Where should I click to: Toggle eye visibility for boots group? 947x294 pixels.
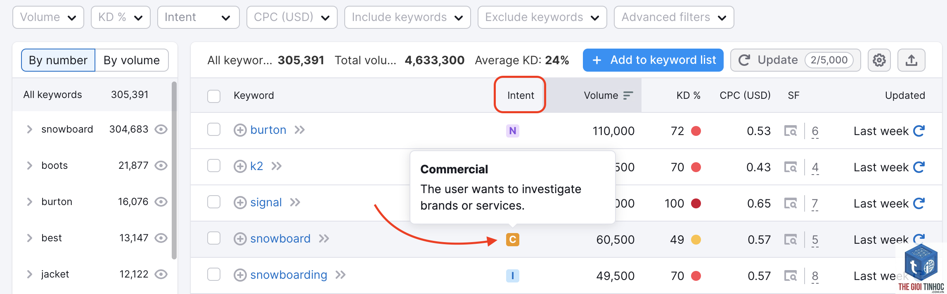[161, 166]
